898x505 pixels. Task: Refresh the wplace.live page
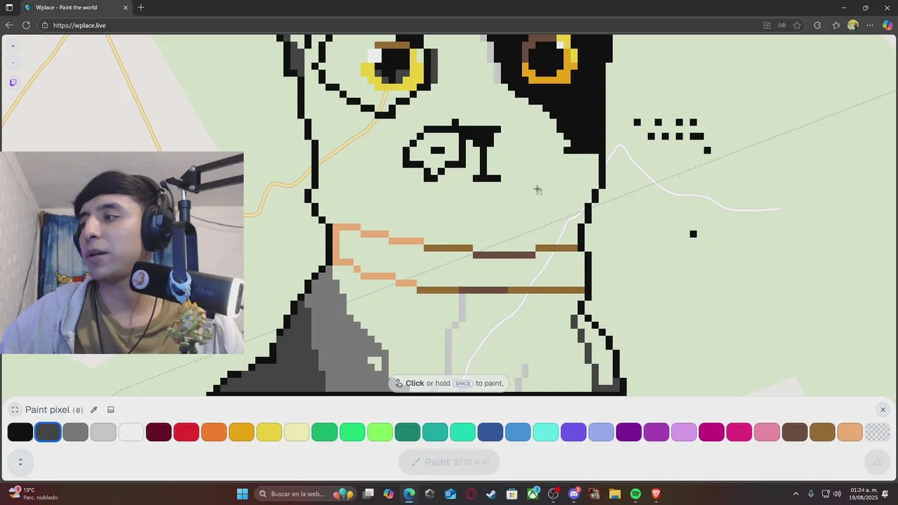click(x=26, y=25)
